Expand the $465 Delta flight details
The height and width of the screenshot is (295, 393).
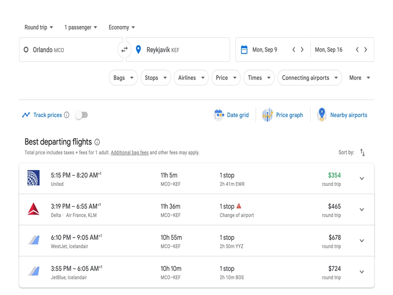tap(362, 209)
